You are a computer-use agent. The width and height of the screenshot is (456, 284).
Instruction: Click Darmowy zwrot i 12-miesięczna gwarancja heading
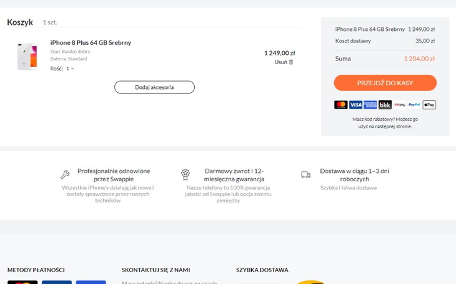tap(234, 175)
